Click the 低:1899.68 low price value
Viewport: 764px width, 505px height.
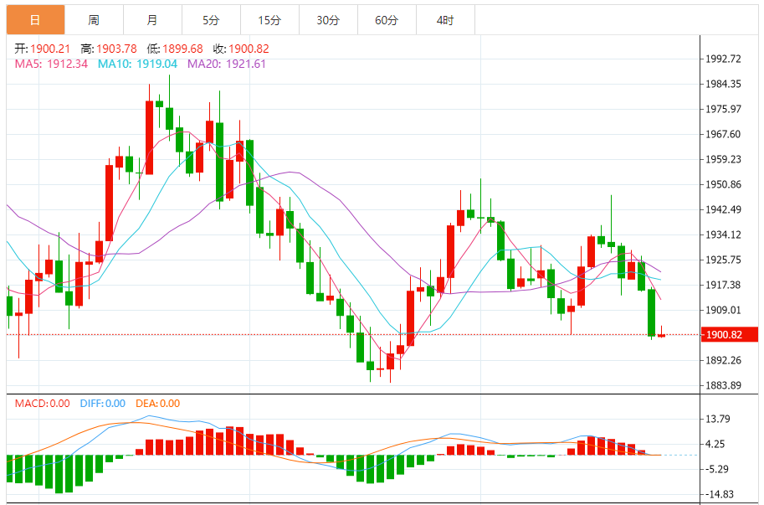pyautogui.click(x=175, y=49)
